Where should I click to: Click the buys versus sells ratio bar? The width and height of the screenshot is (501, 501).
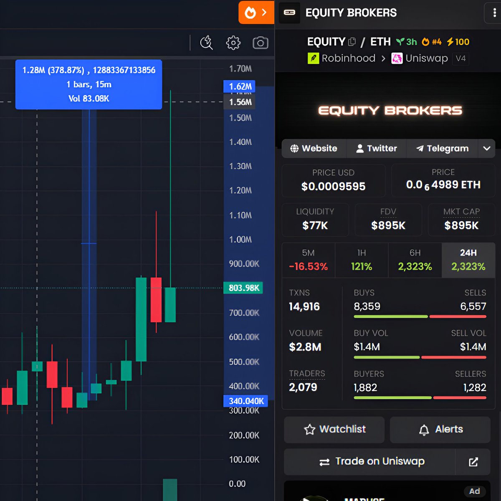pyautogui.click(x=420, y=317)
